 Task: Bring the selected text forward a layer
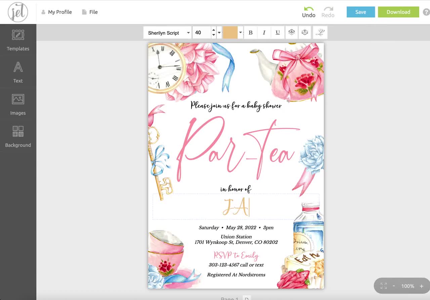tap(305, 32)
